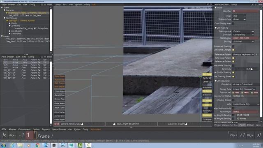This screenshot has width=263, height=148.
Task: Open file explorer folder in taskbar
Action: 20,145
